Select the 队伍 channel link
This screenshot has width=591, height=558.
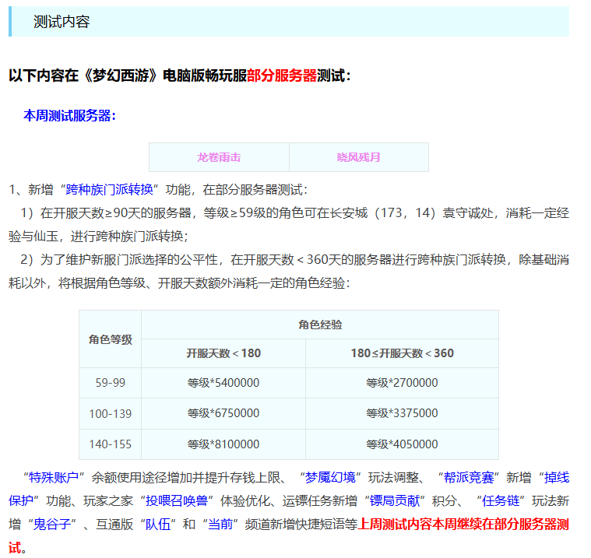pos(151,524)
